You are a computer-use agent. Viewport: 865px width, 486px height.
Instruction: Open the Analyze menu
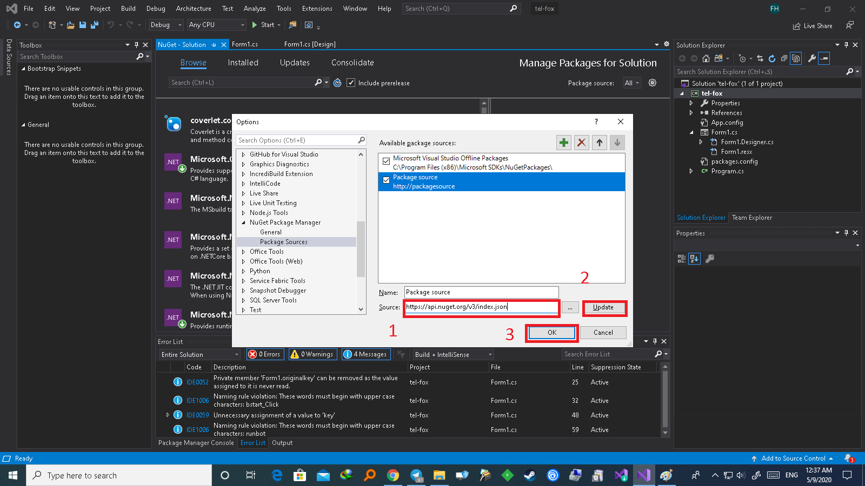click(255, 9)
